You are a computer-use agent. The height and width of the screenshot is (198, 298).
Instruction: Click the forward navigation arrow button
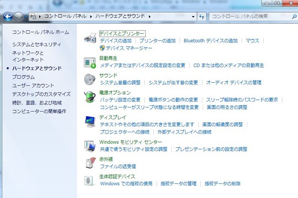19,17
